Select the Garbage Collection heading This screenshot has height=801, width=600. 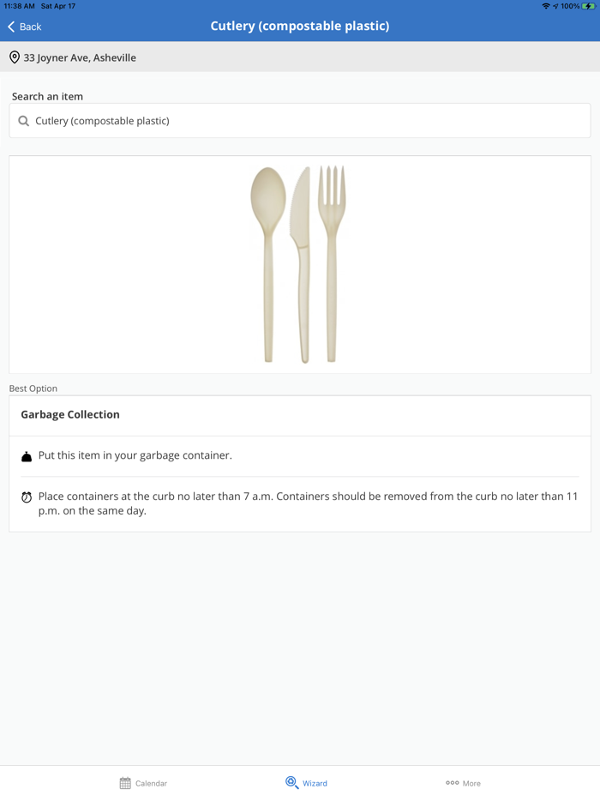(x=70, y=414)
